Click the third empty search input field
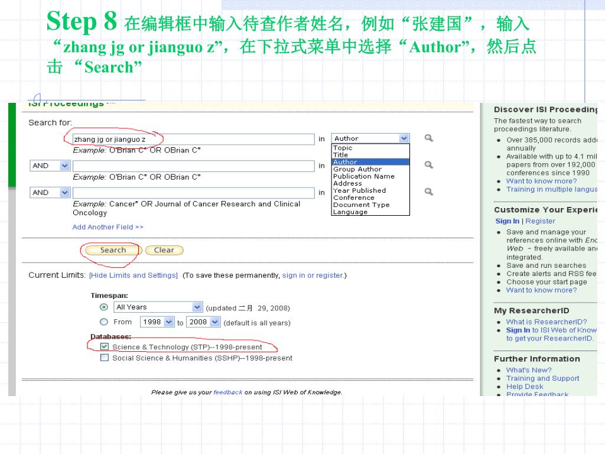The width and height of the screenshot is (605, 454). (x=194, y=193)
